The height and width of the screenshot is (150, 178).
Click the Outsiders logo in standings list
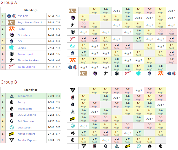pyautogui.click(x=11, y=35)
